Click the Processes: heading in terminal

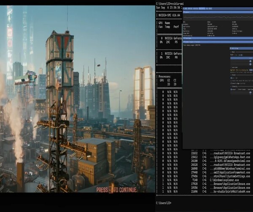164,77
